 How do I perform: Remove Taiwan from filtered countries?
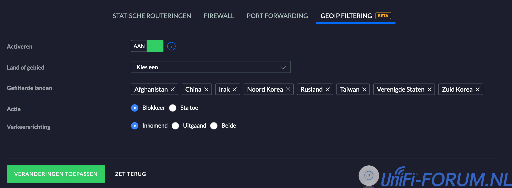tap(364, 90)
